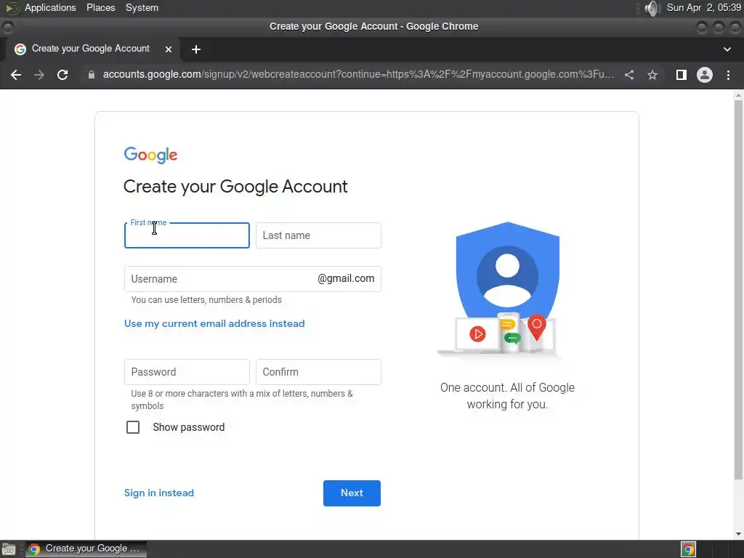This screenshot has width=744, height=558.
Task: Click the "Create your Google Account" heading
Action: point(235,187)
